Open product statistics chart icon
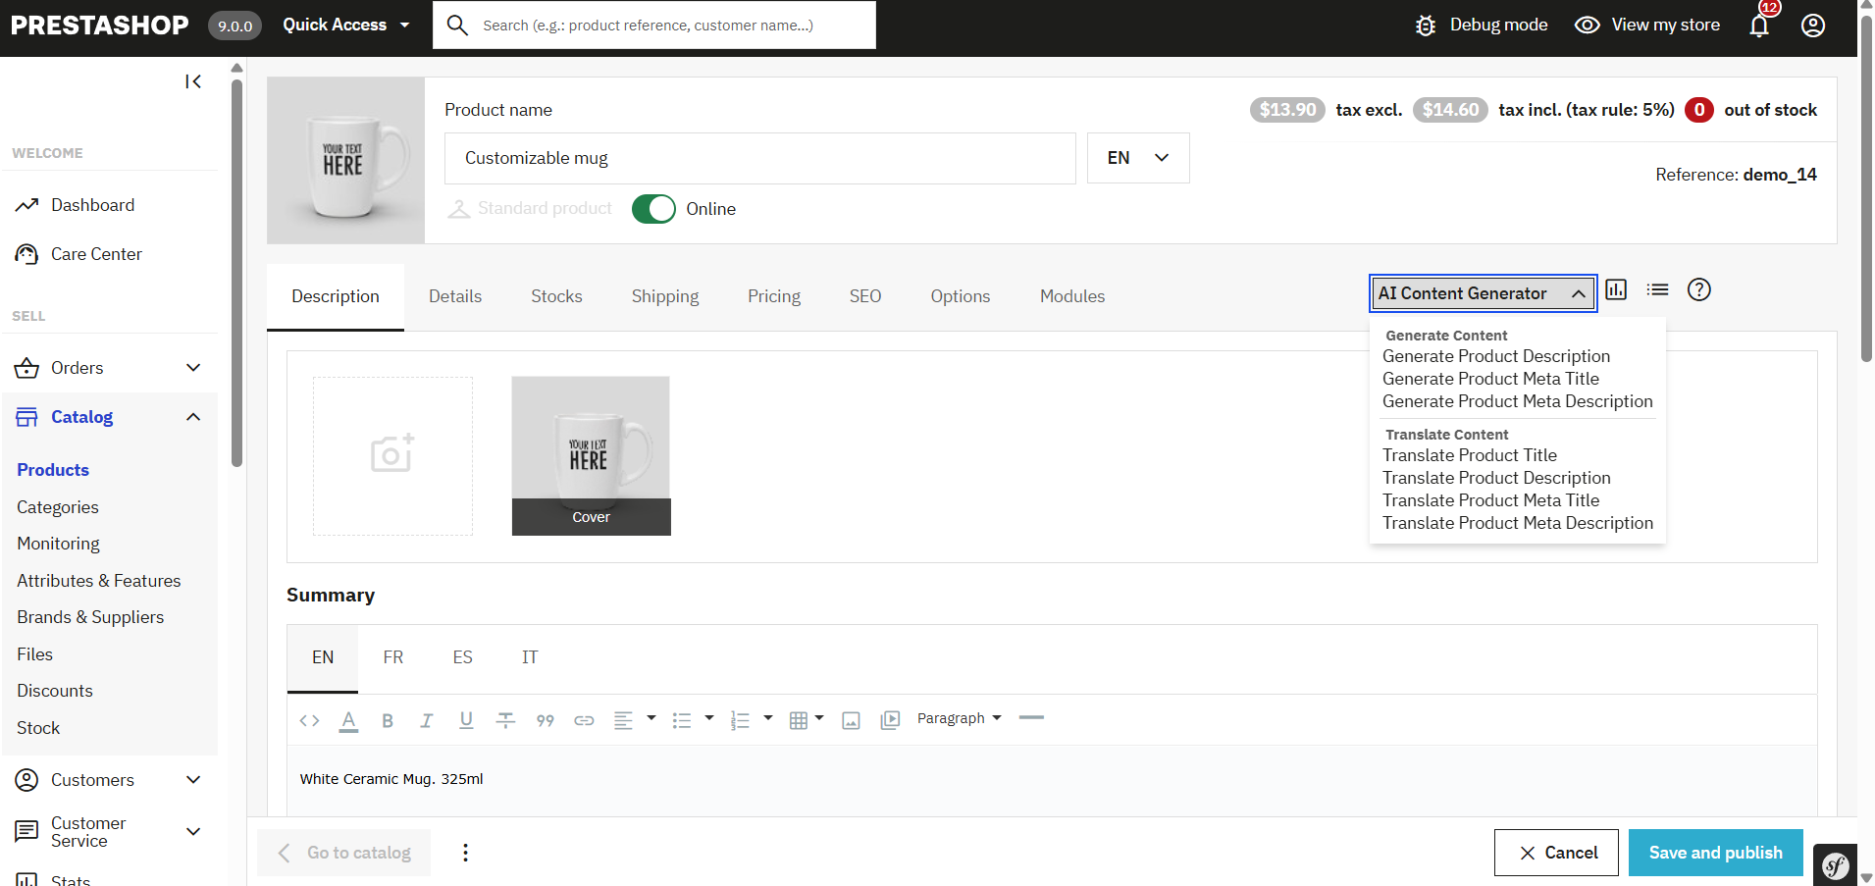Viewport: 1875px width, 886px height. [x=1616, y=289]
